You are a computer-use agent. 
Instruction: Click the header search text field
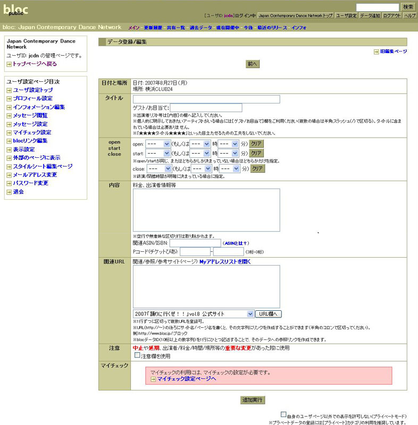click(377, 7)
